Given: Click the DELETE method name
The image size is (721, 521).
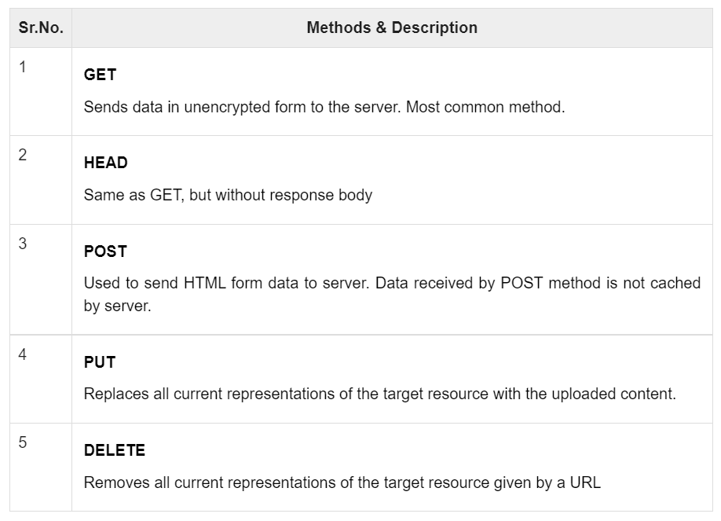Looking at the screenshot, I should pos(115,450).
